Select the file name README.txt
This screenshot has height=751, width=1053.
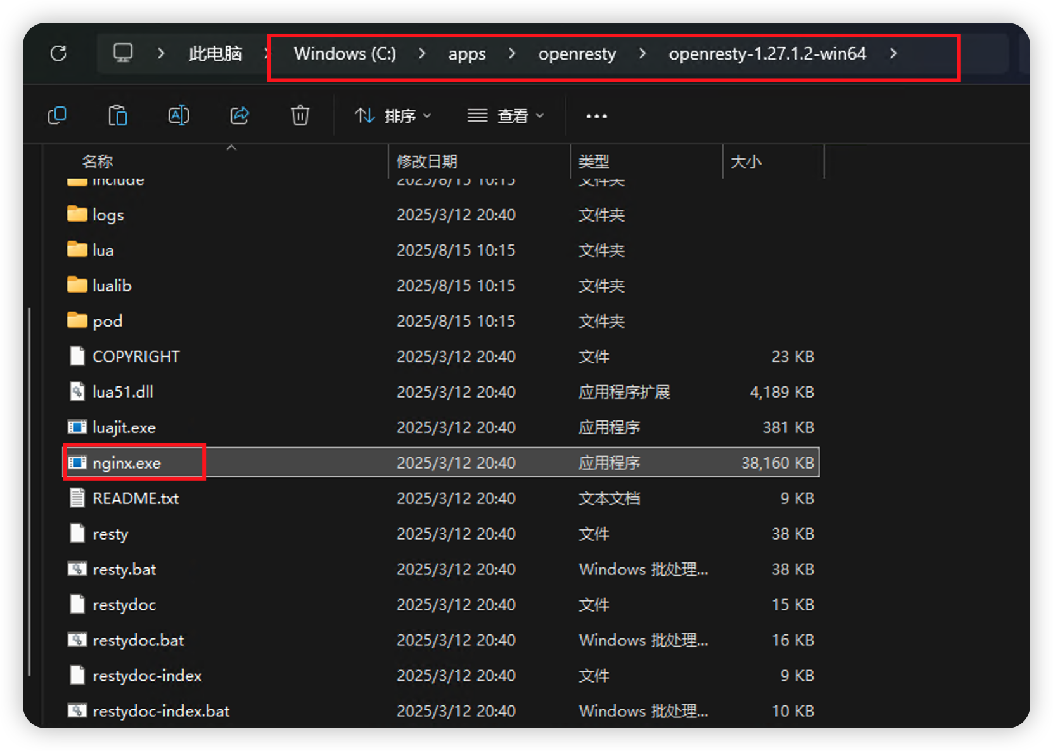pos(136,498)
